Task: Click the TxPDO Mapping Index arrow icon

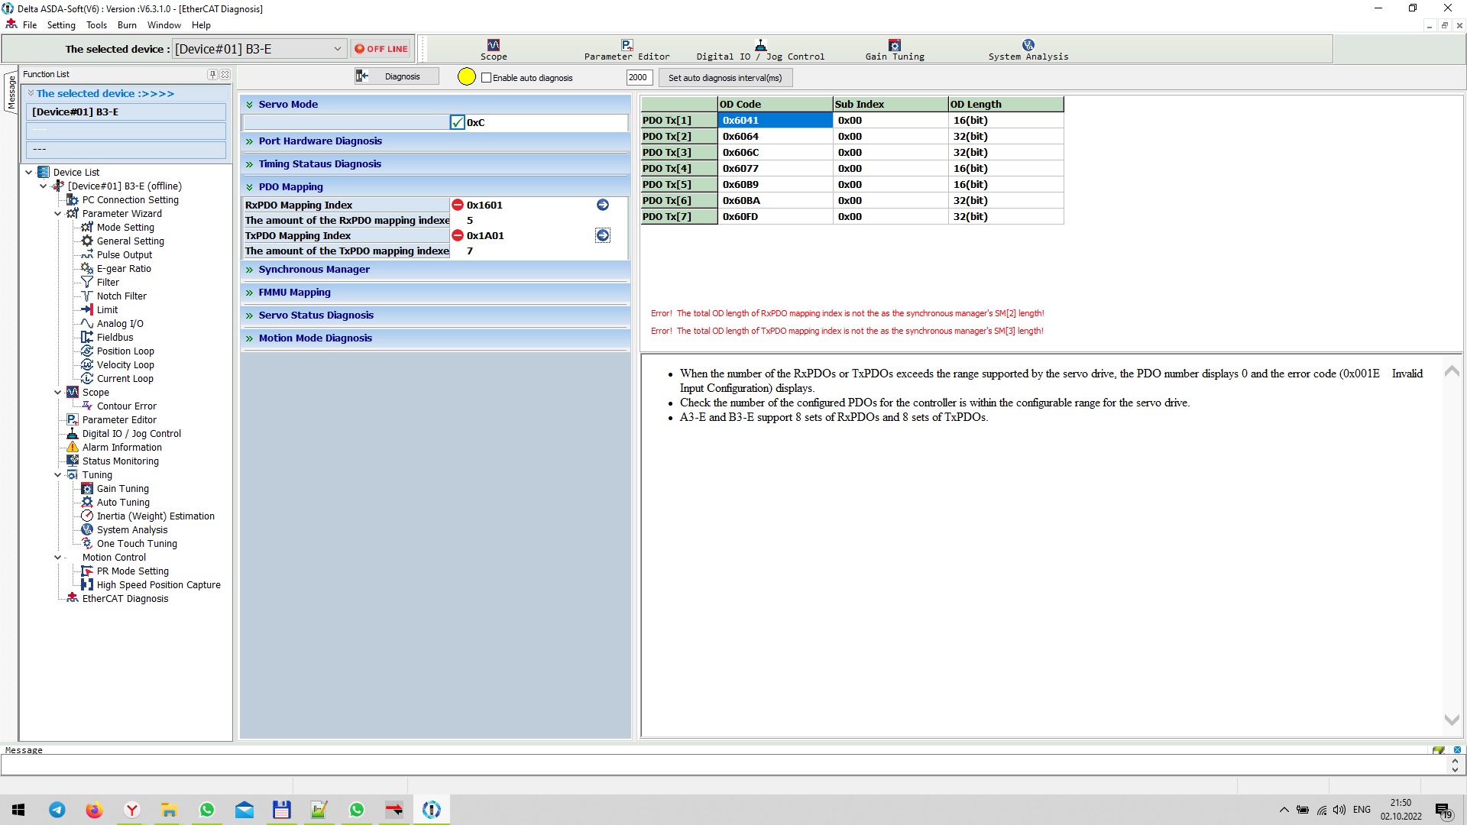Action: tap(603, 235)
